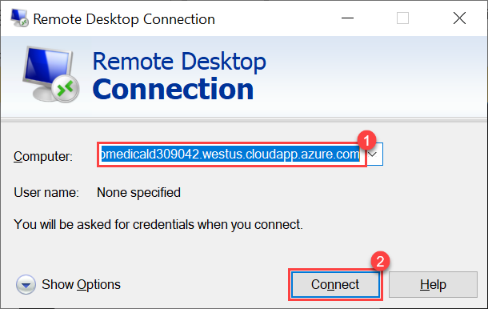Viewport: 488px width, 309px height.
Task: Connect to the remote computer
Action: pos(335,285)
